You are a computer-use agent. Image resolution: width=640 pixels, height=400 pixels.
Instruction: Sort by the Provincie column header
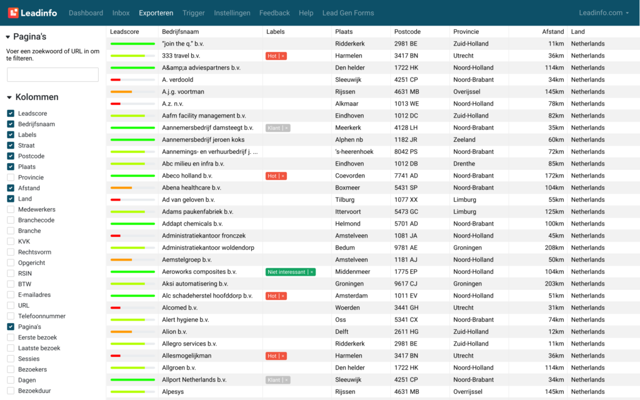[x=466, y=32]
